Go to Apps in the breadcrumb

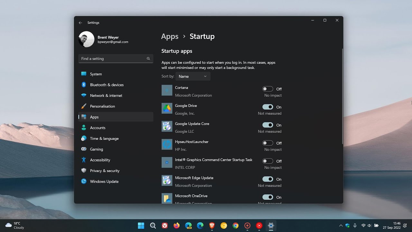pyautogui.click(x=170, y=36)
